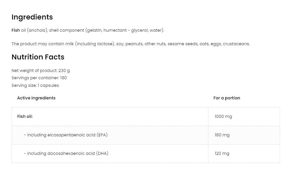Select the docosahexaenoic acid (DHA) row
This screenshot has width=293, height=173.
[x=66, y=154]
